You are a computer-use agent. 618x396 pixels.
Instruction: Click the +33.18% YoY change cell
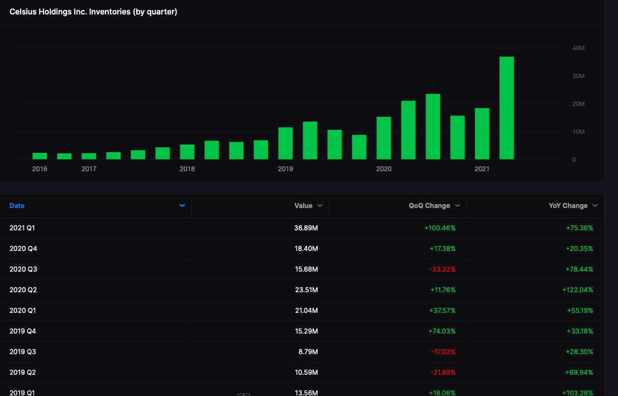coord(580,331)
